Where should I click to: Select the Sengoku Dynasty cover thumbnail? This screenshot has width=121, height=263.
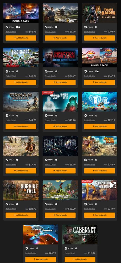click(60, 13)
